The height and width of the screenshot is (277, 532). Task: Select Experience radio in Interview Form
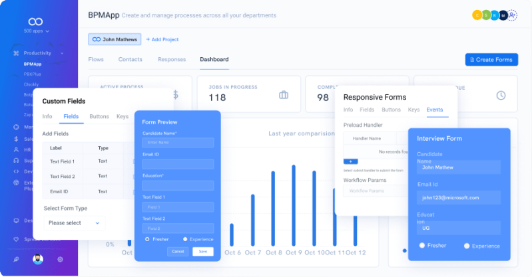click(x=467, y=246)
